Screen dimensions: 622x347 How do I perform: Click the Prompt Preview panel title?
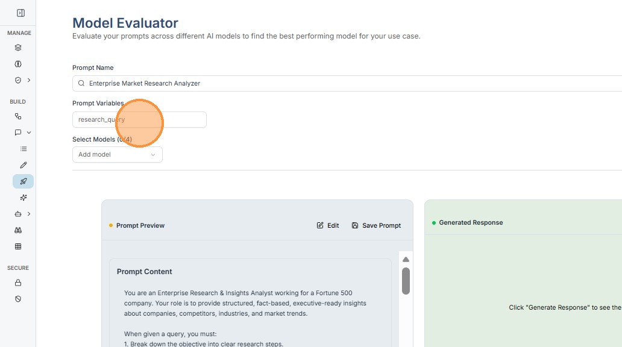[140, 225]
